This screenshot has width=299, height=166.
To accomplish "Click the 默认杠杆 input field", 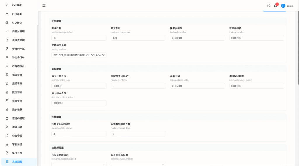I will pyautogui.click(x=79, y=38).
